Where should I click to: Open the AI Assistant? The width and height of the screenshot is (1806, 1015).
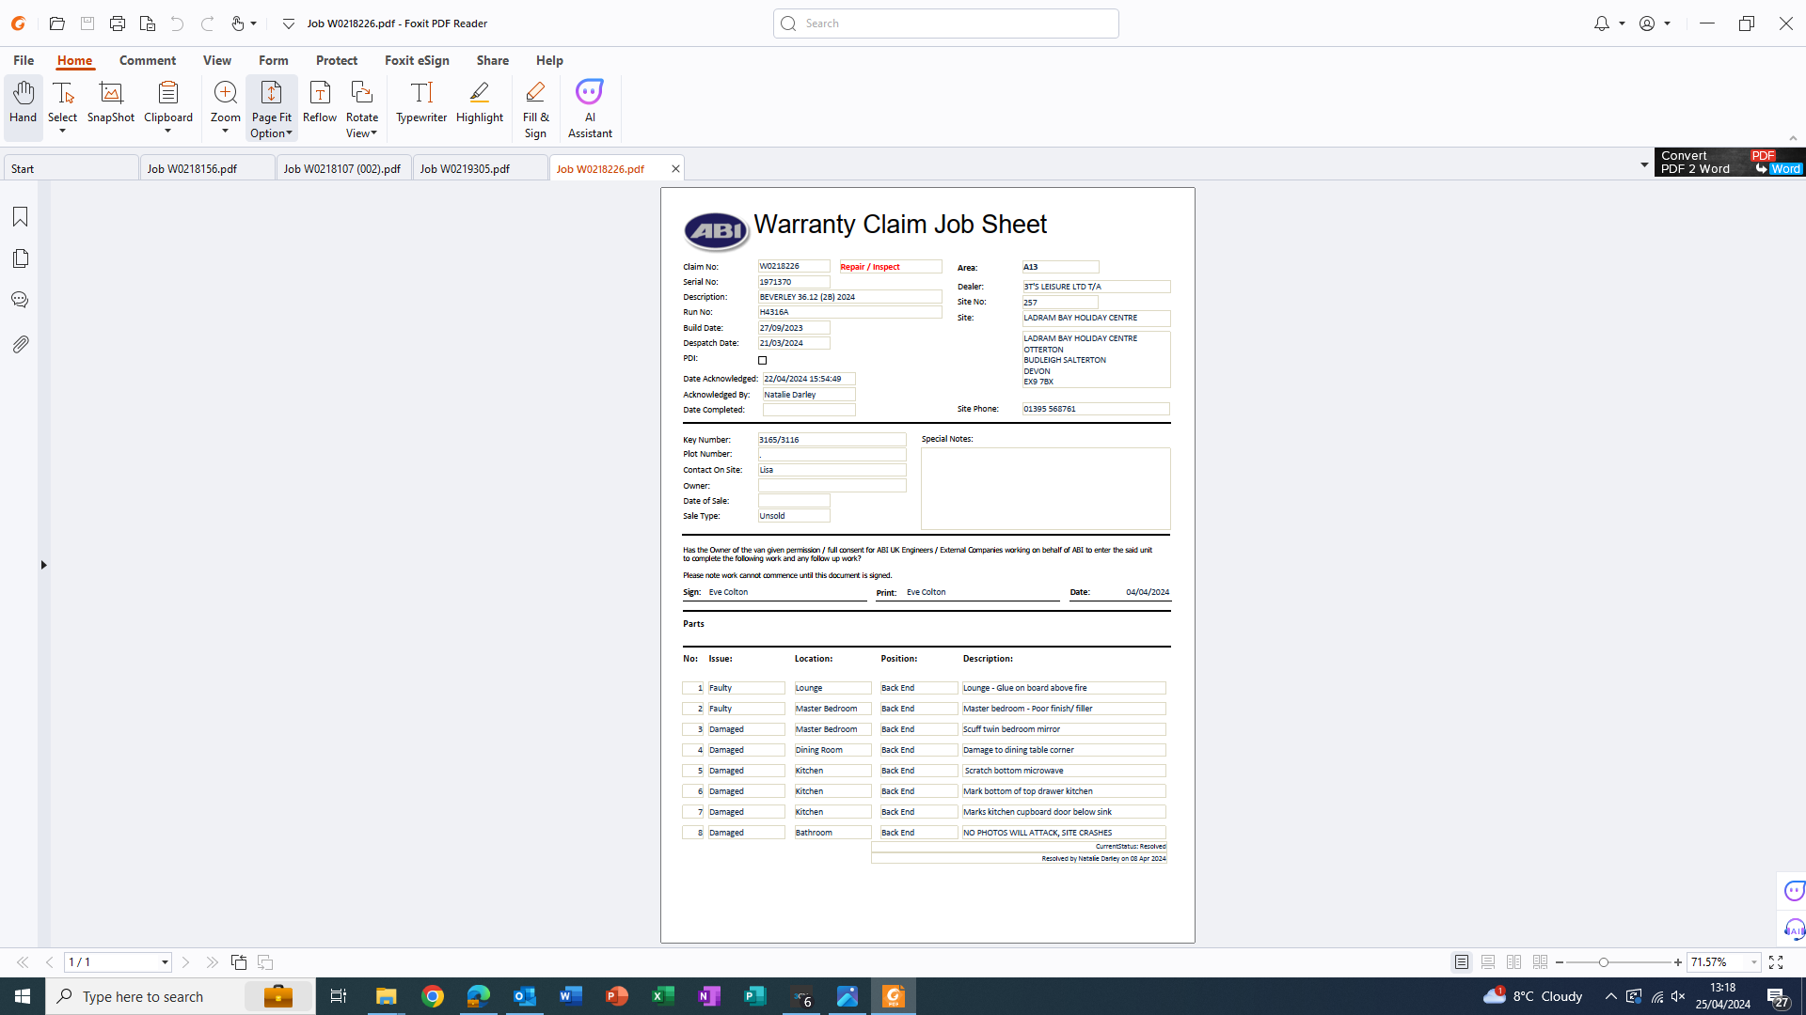[590, 107]
